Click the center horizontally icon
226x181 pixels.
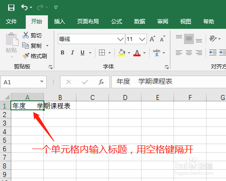[189, 53]
